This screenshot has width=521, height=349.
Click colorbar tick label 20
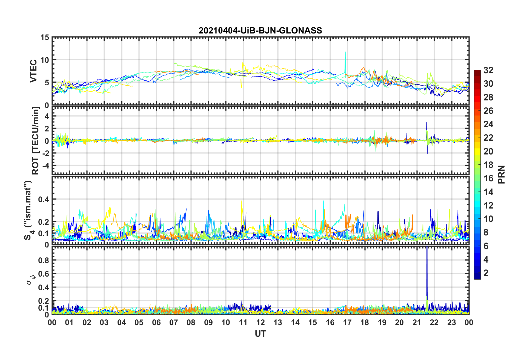click(x=488, y=151)
